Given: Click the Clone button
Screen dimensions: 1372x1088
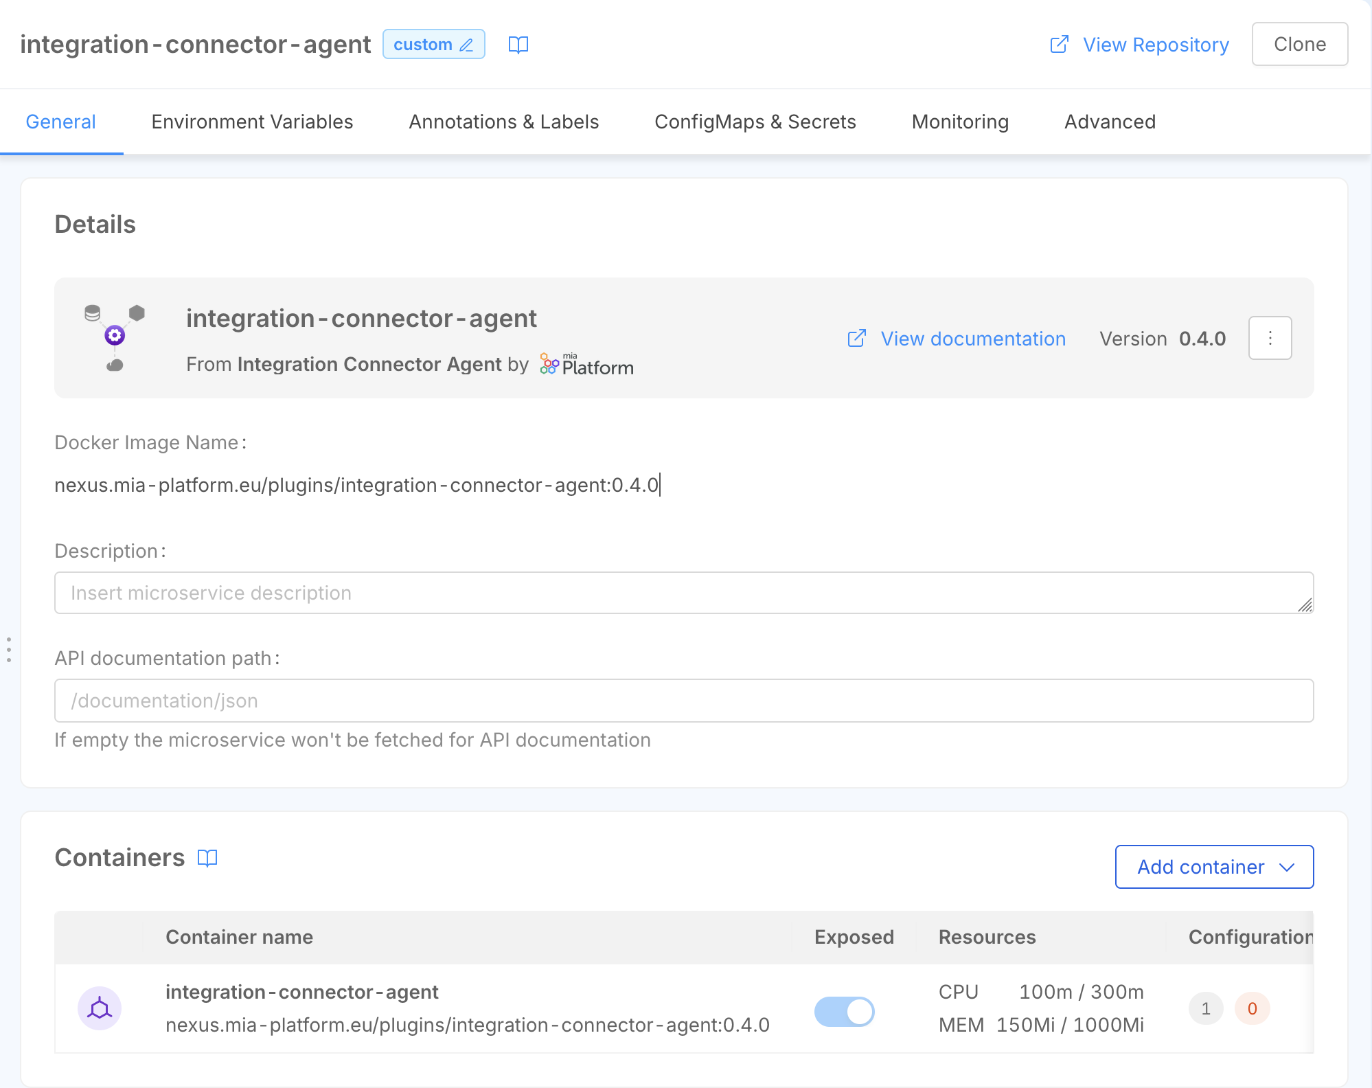Looking at the screenshot, I should pyautogui.click(x=1299, y=44).
